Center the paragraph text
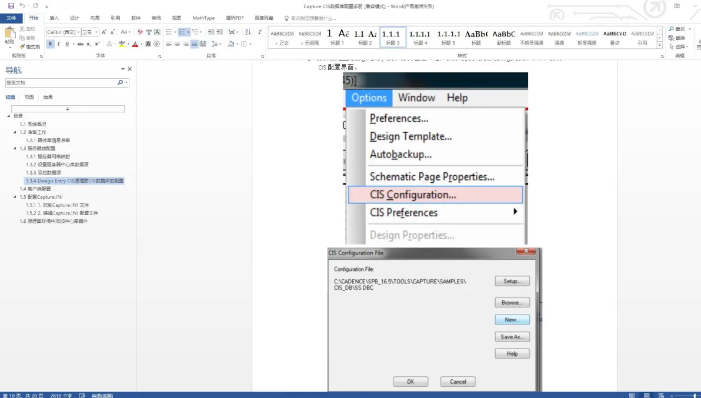The height and width of the screenshot is (398, 701). pos(178,44)
